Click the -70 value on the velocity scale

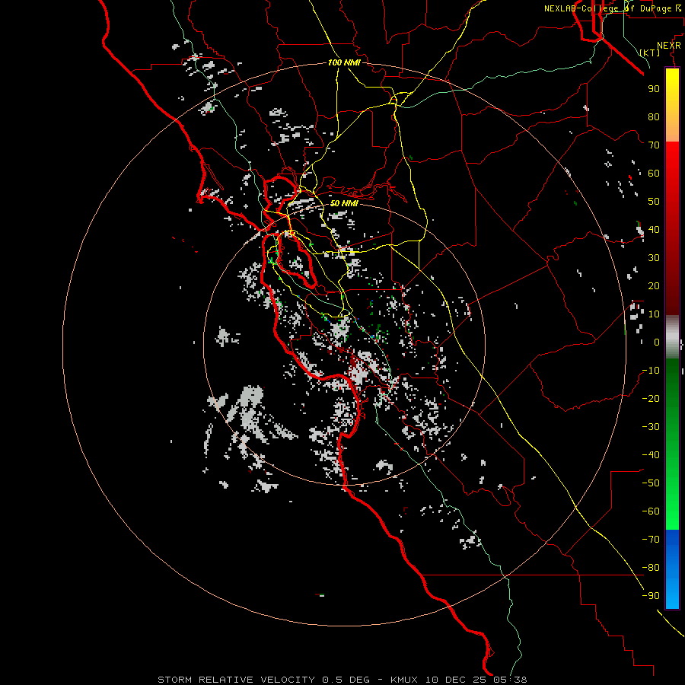(651, 540)
